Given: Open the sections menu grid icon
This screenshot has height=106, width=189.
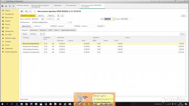Looking at the screenshot, I should coord(2,5).
